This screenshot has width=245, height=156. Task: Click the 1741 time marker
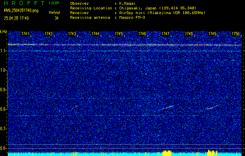(x=25, y=34)
